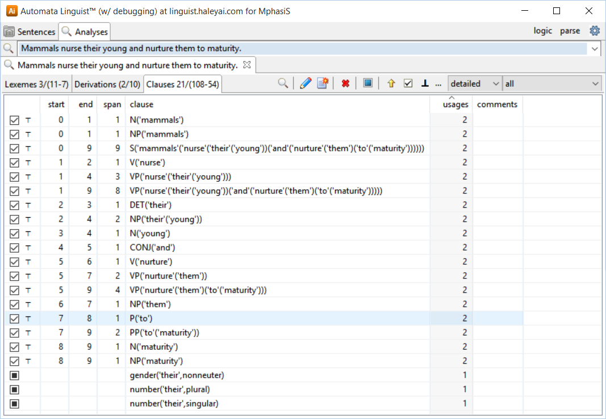Click the 'parse' button
Screen dimensions: 606x419
pyautogui.click(x=570, y=31)
